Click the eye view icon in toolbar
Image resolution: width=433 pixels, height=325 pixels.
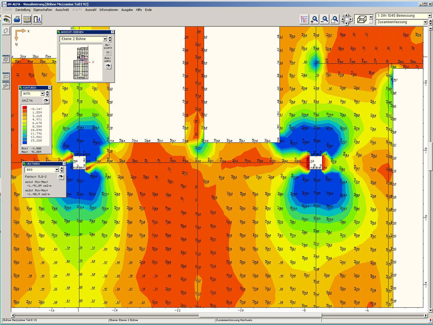click(x=7, y=19)
